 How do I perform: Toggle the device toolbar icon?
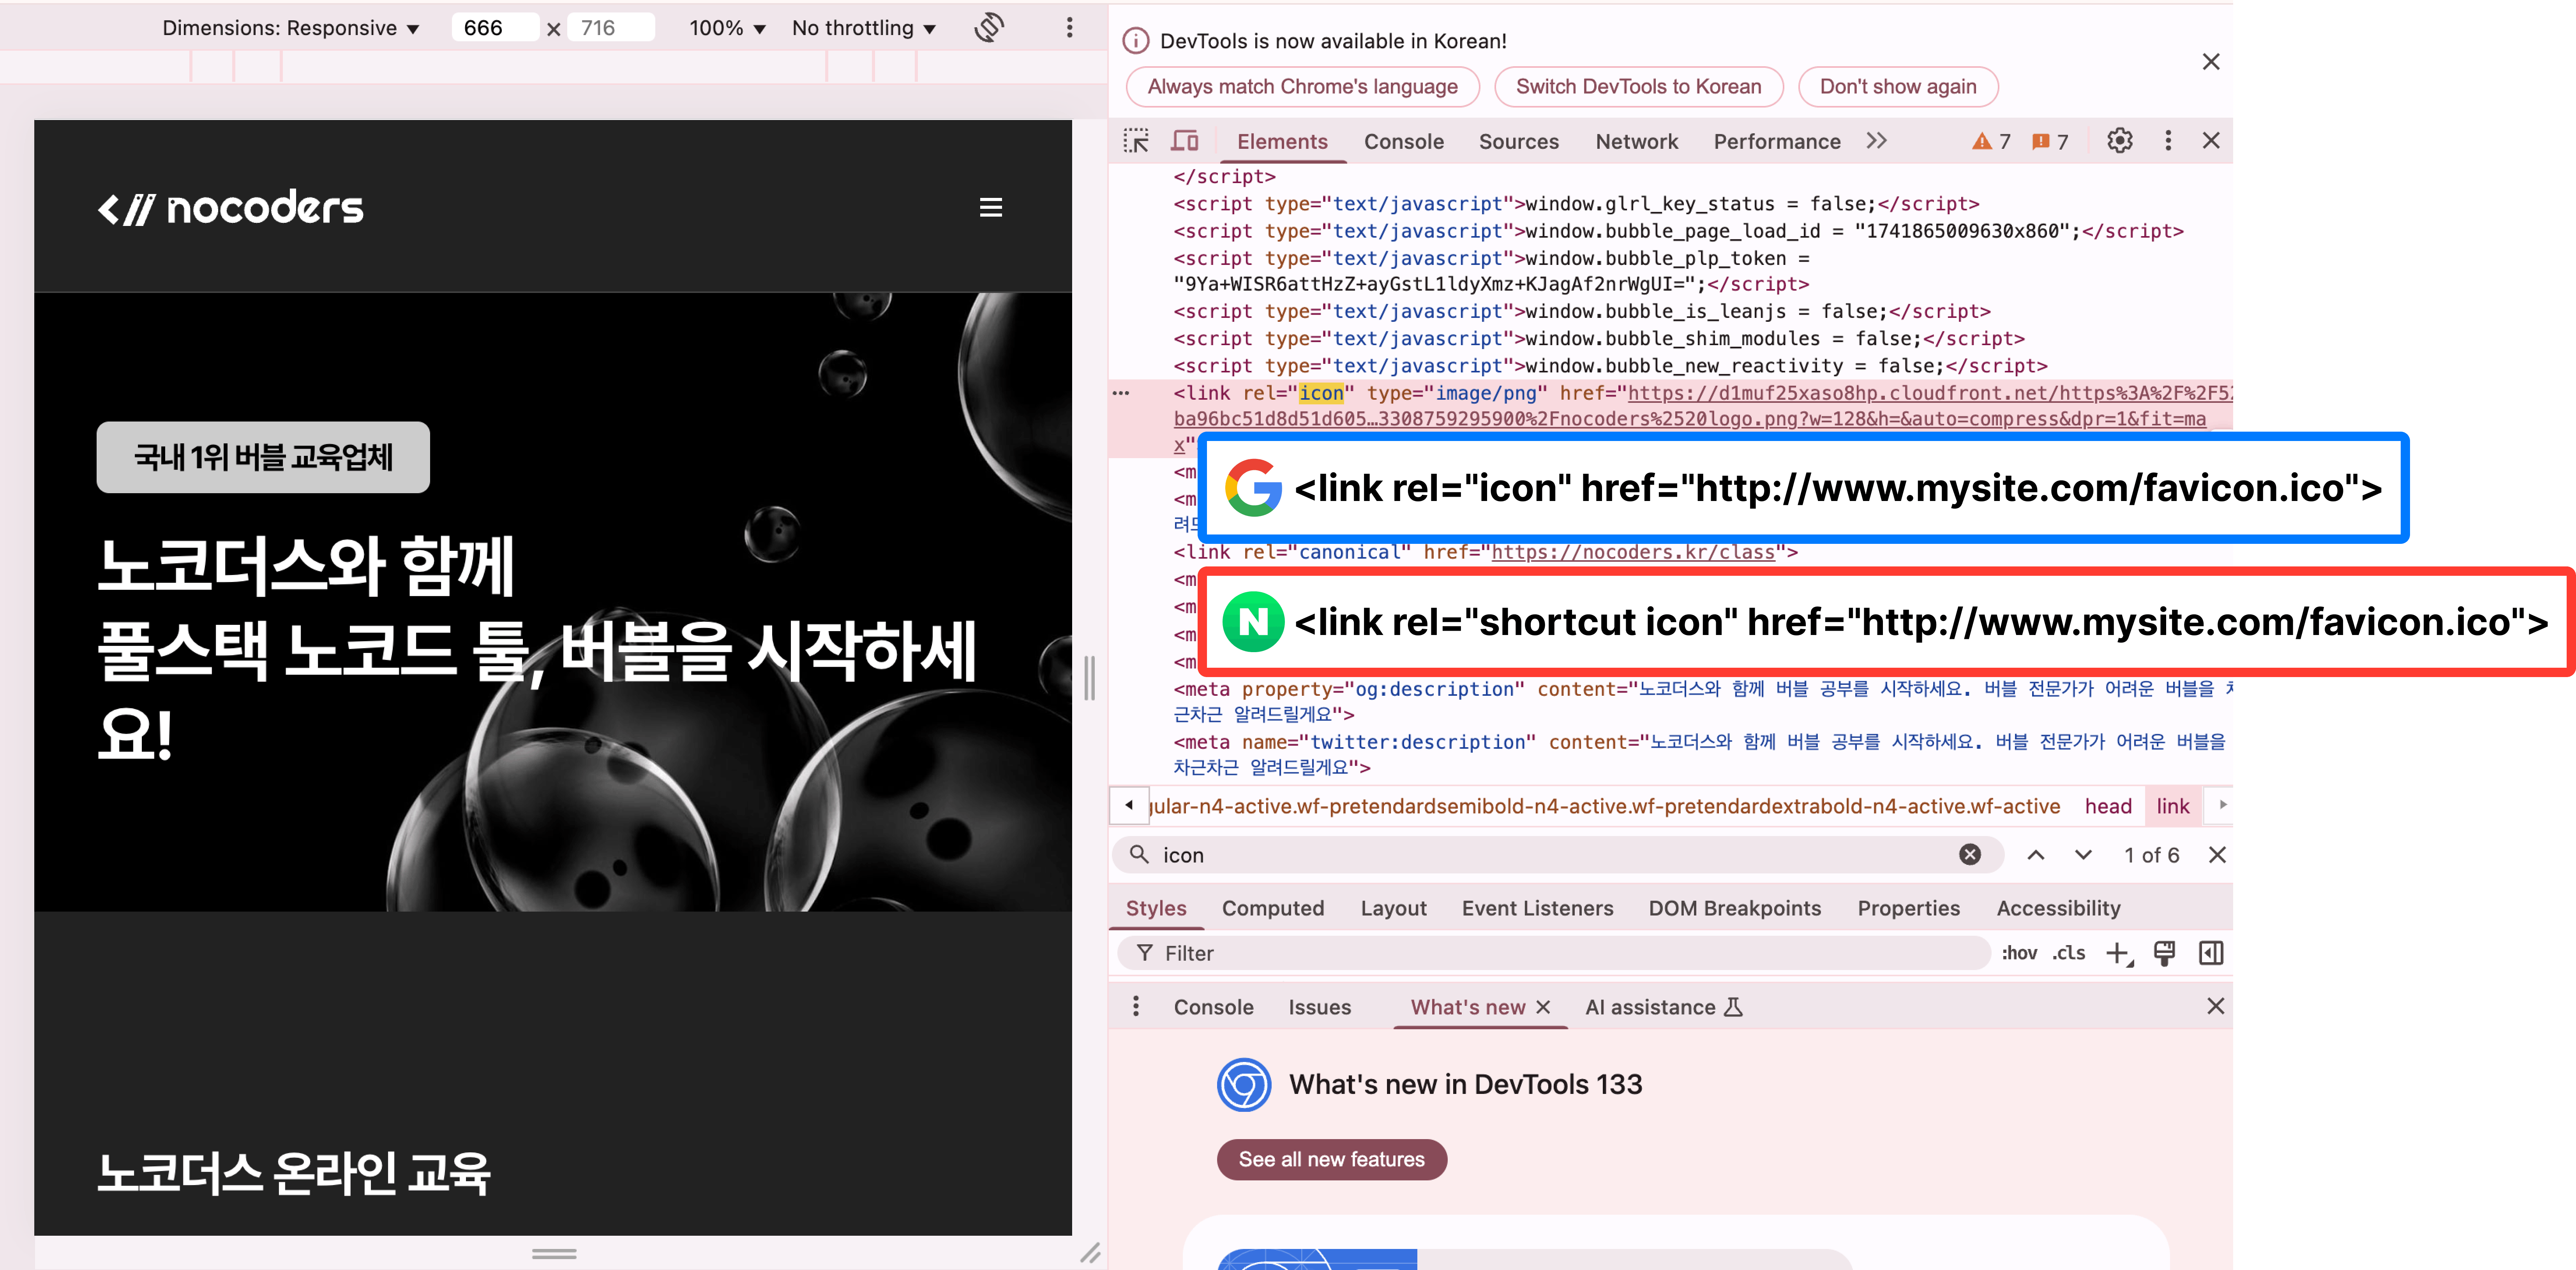(1185, 141)
